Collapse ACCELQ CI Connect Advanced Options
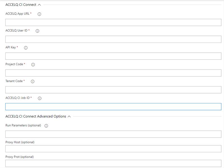The image size is (224, 168). pos(69,116)
